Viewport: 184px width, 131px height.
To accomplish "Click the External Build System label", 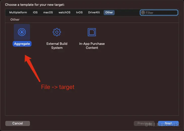I will pos(57,46).
